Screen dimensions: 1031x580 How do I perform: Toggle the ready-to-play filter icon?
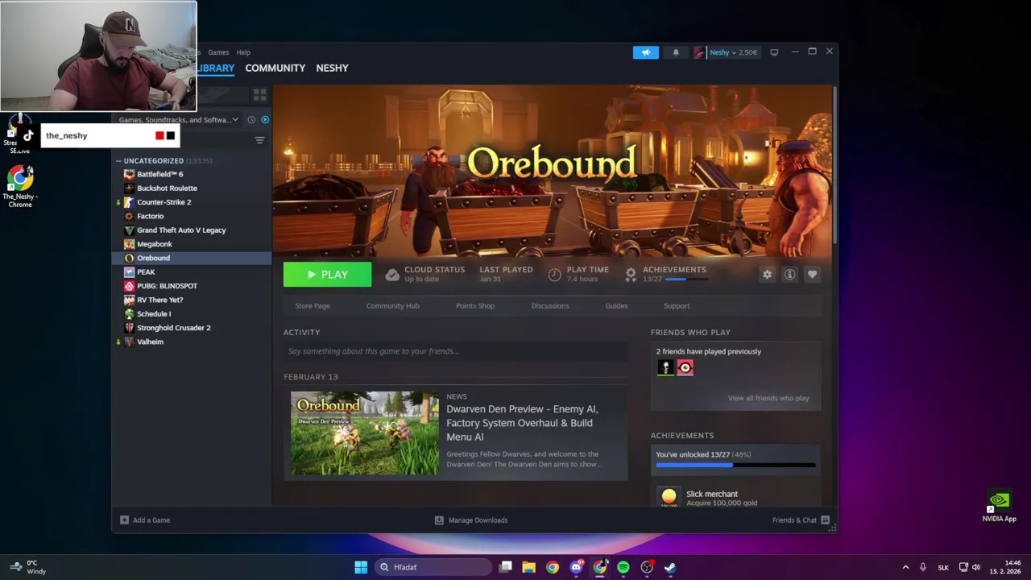tap(265, 120)
